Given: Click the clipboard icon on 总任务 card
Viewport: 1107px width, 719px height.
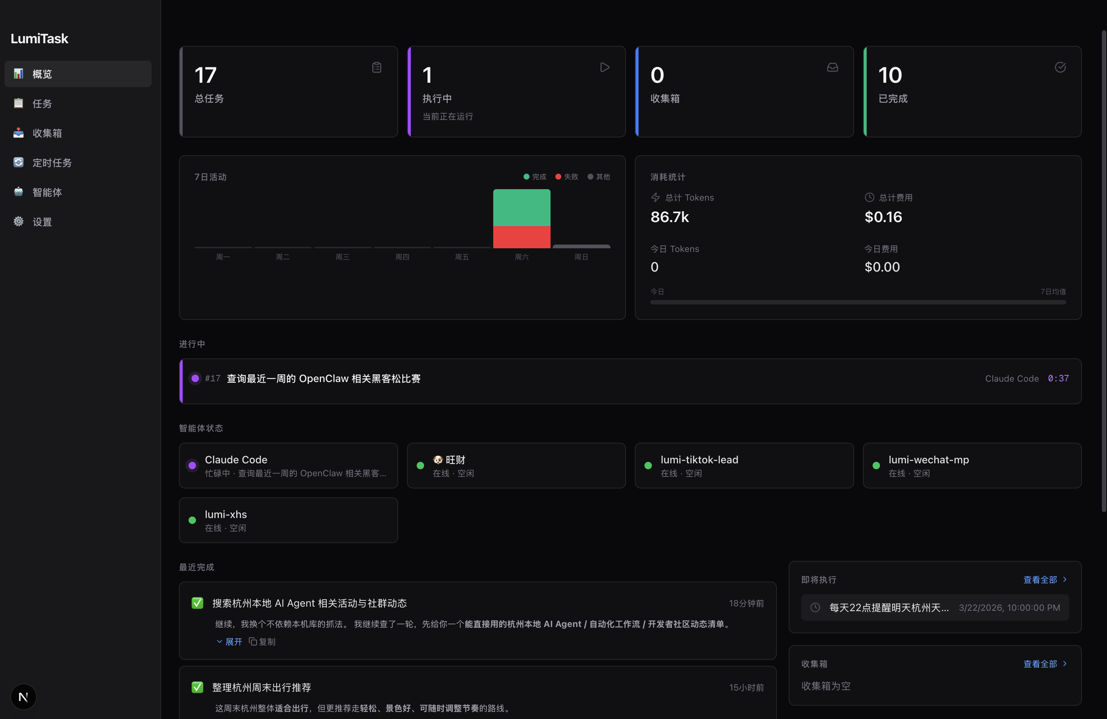Looking at the screenshot, I should coord(377,67).
